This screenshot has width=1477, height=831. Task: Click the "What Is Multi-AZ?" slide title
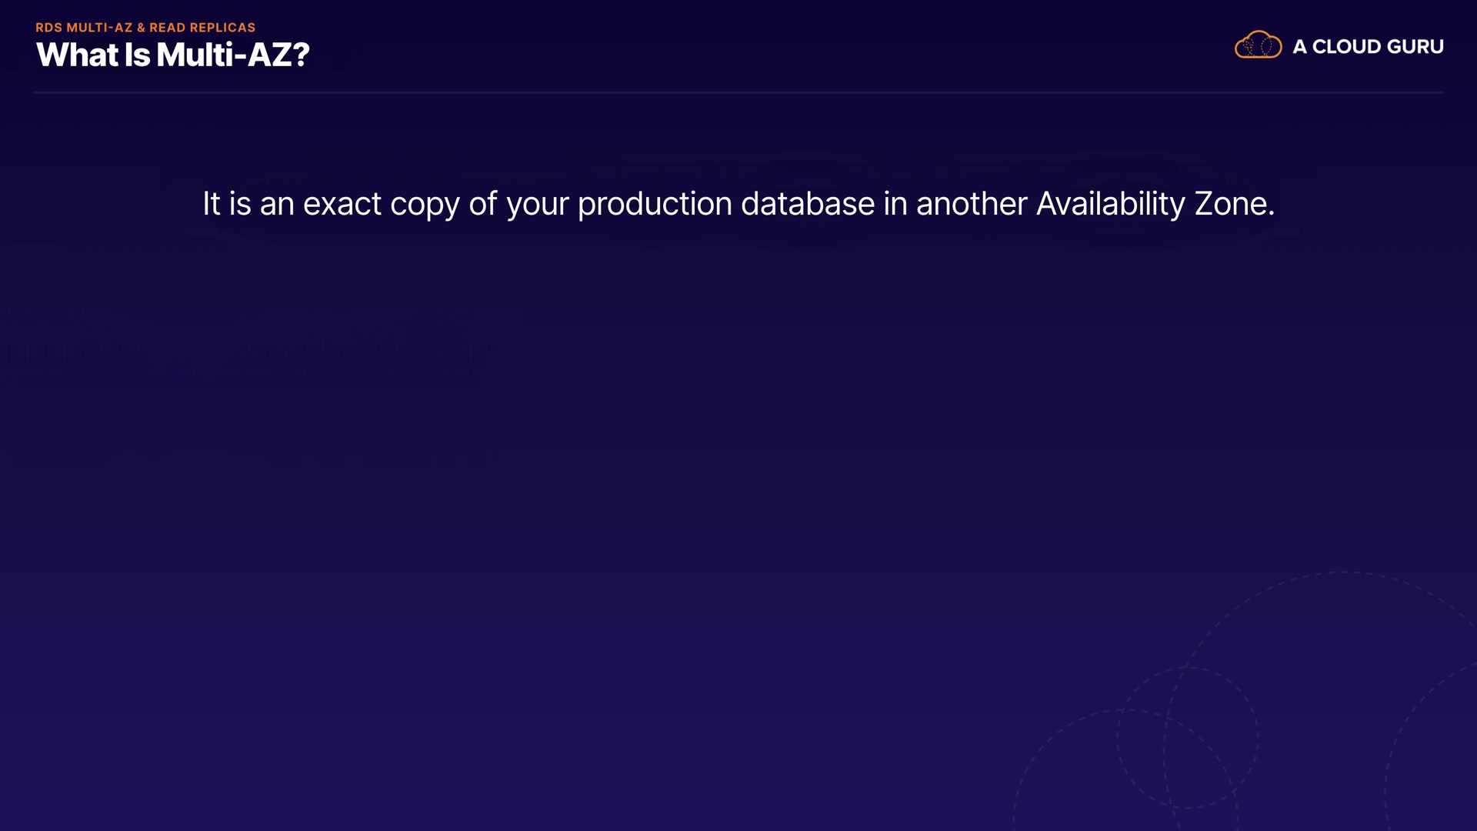coord(172,55)
